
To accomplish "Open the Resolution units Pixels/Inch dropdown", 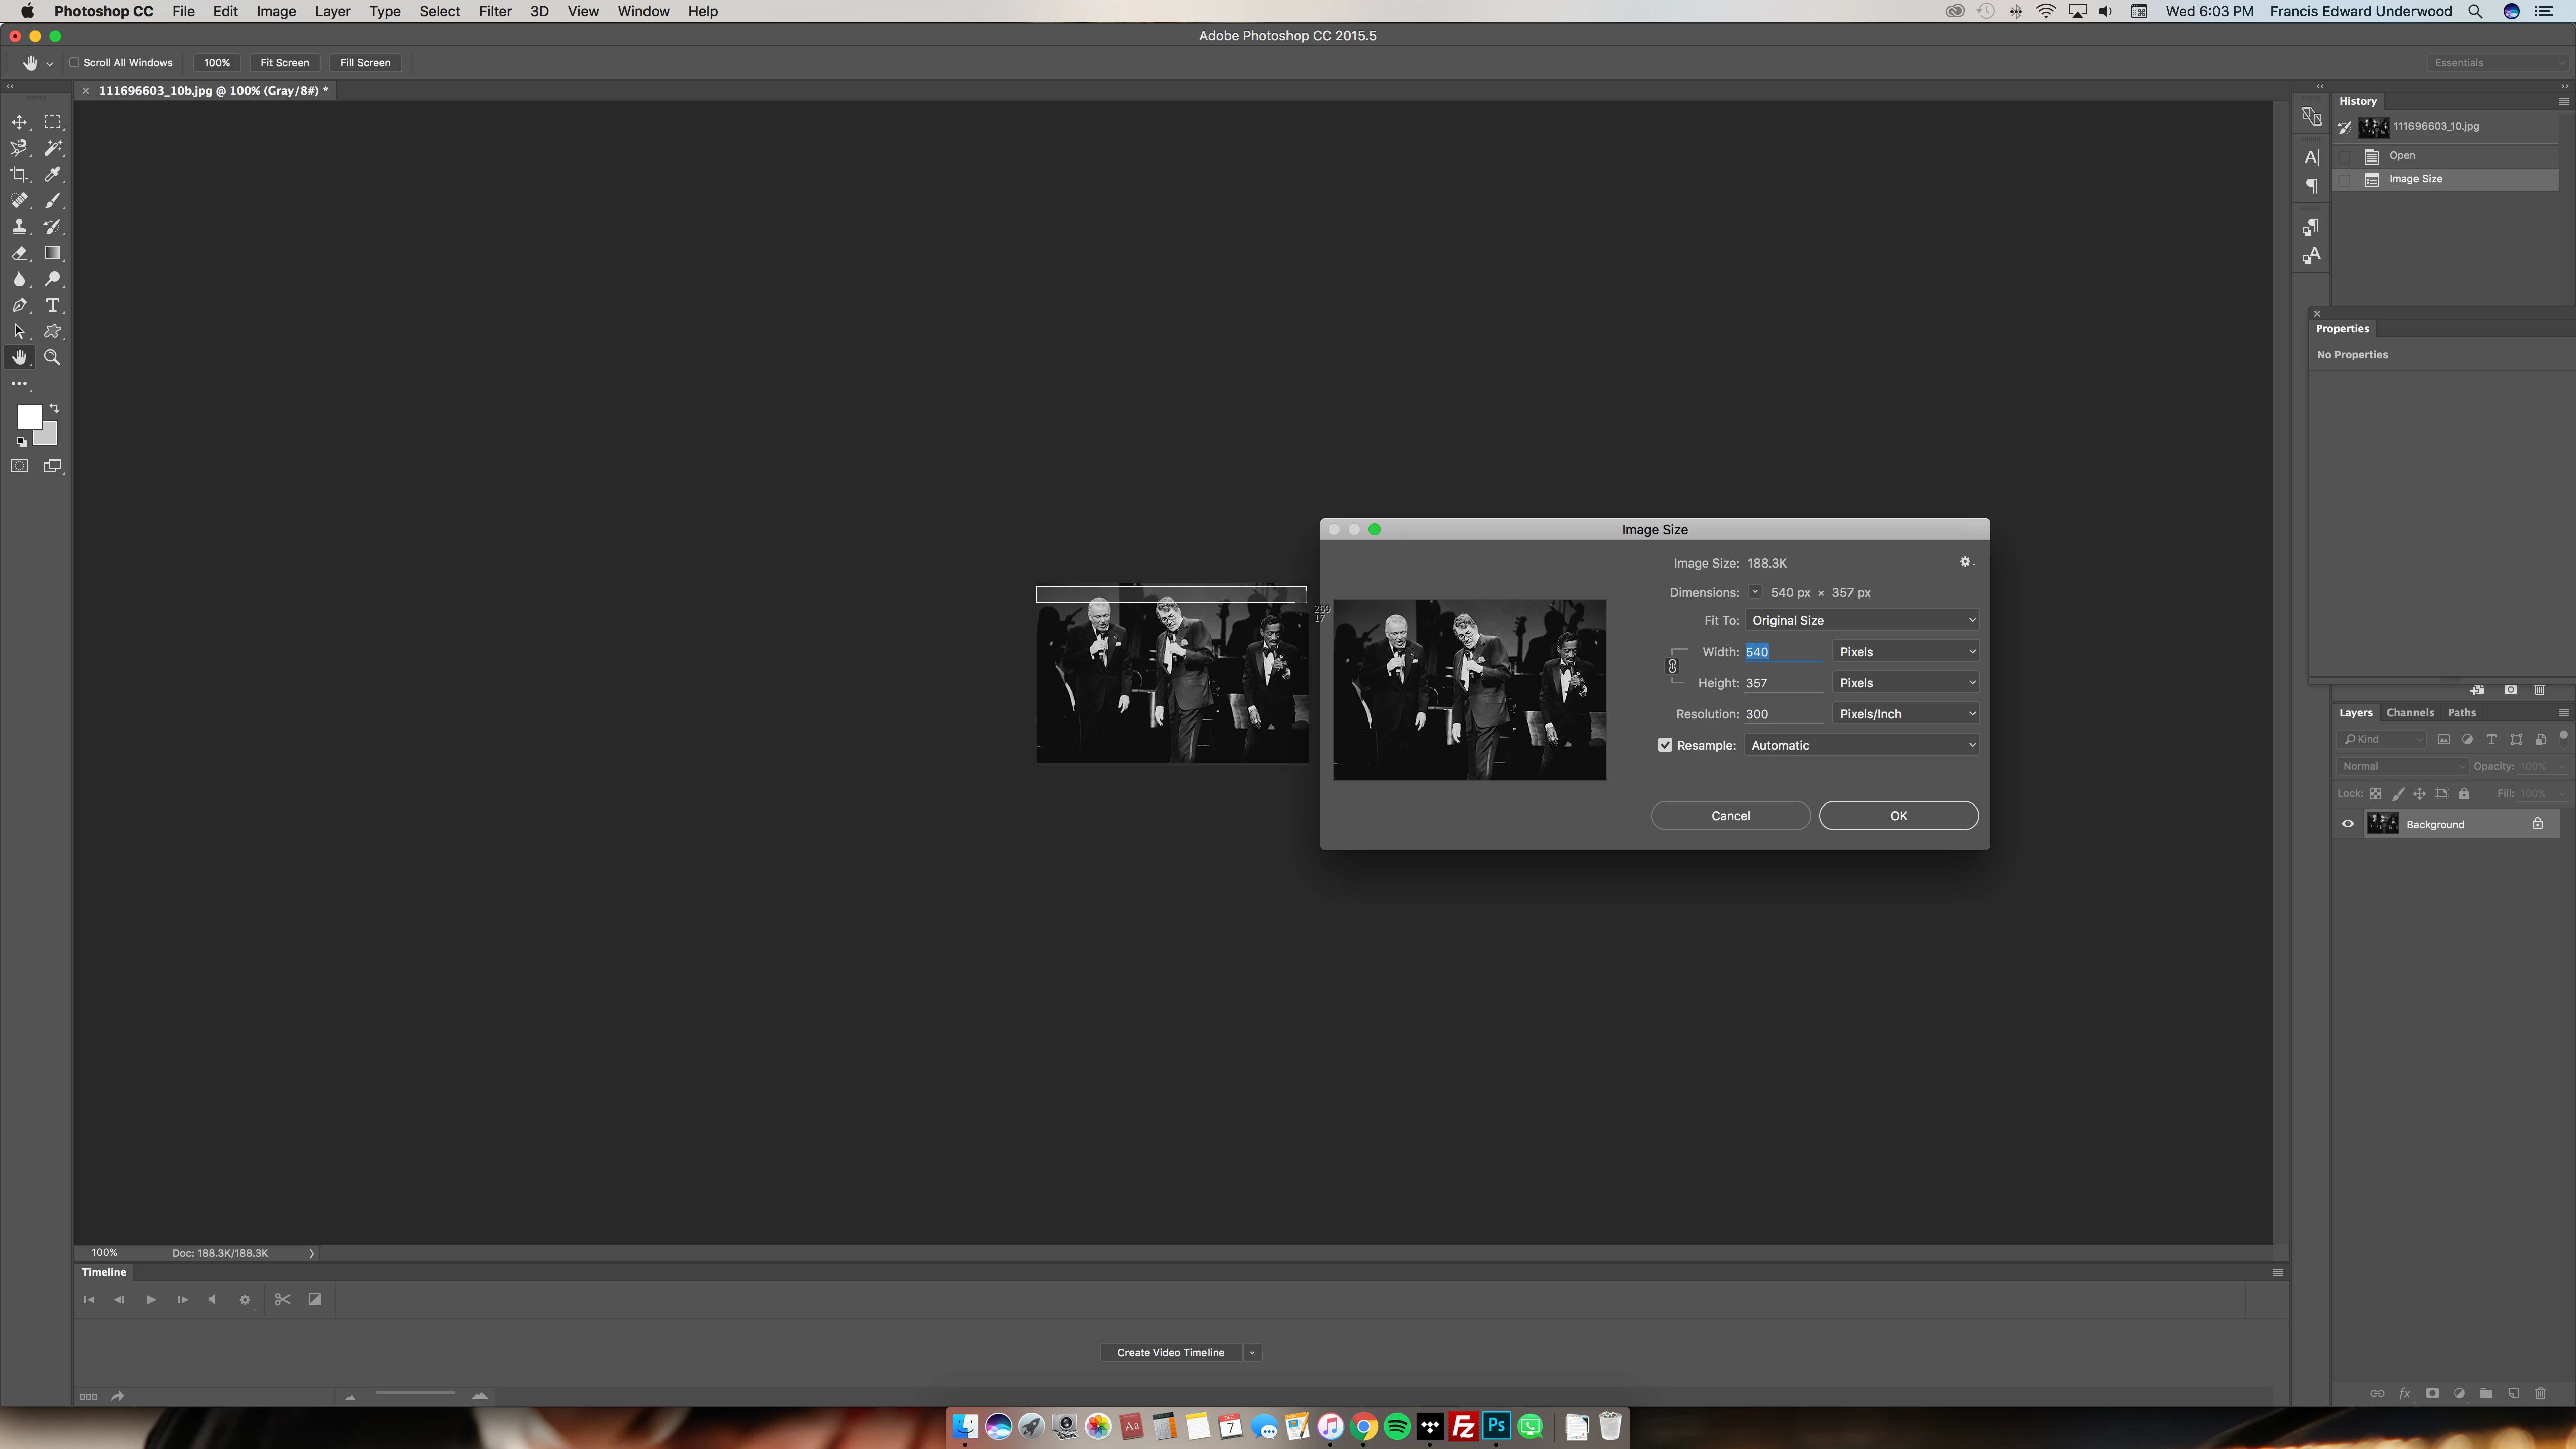I will click(1906, 714).
